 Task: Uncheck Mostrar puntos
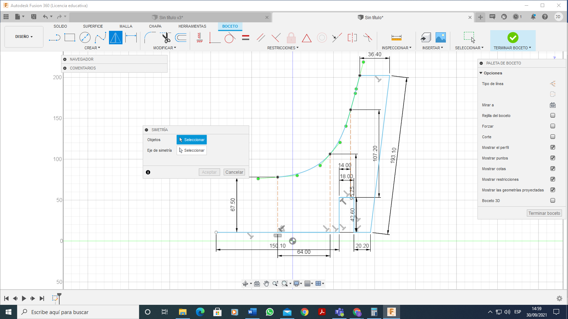pos(553,158)
